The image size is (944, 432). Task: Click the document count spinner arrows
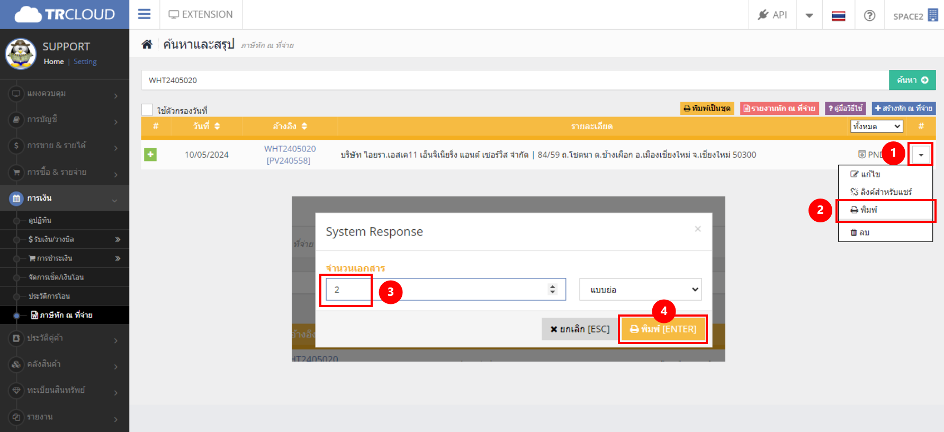[x=553, y=289]
